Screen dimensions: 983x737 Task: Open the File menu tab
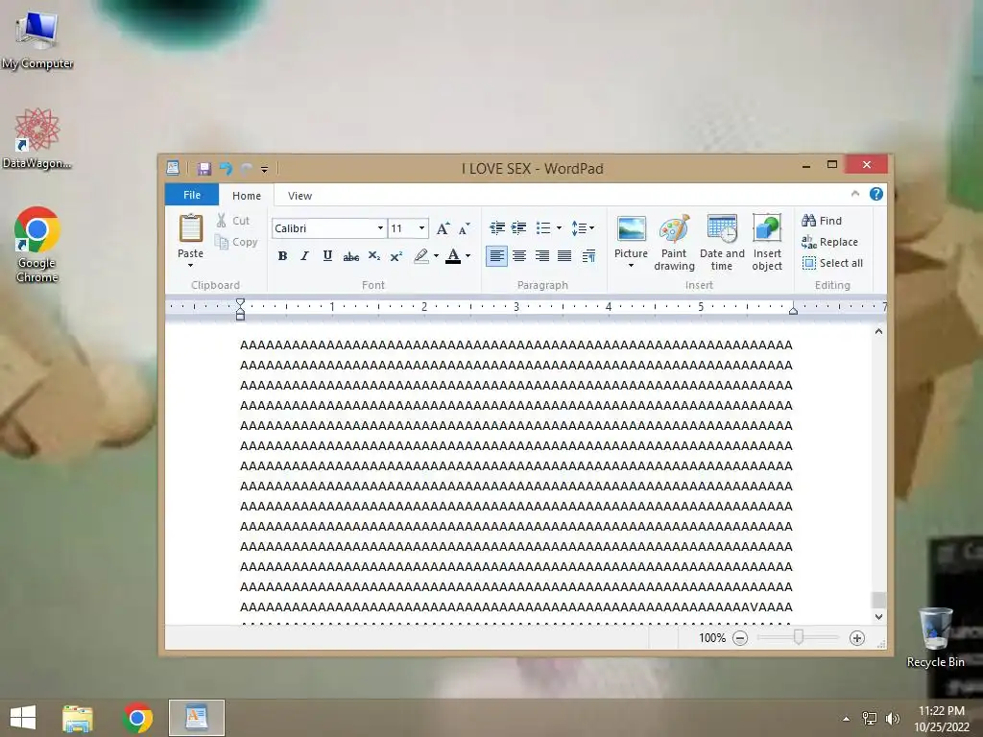click(x=192, y=195)
